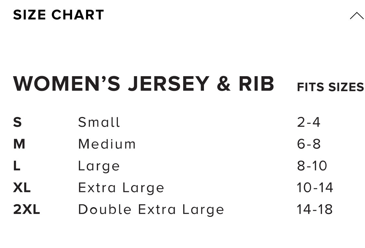The width and height of the screenshot is (365, 248).
Task: Click the 10-14 fits sizes value
Action: coord(315,188)
